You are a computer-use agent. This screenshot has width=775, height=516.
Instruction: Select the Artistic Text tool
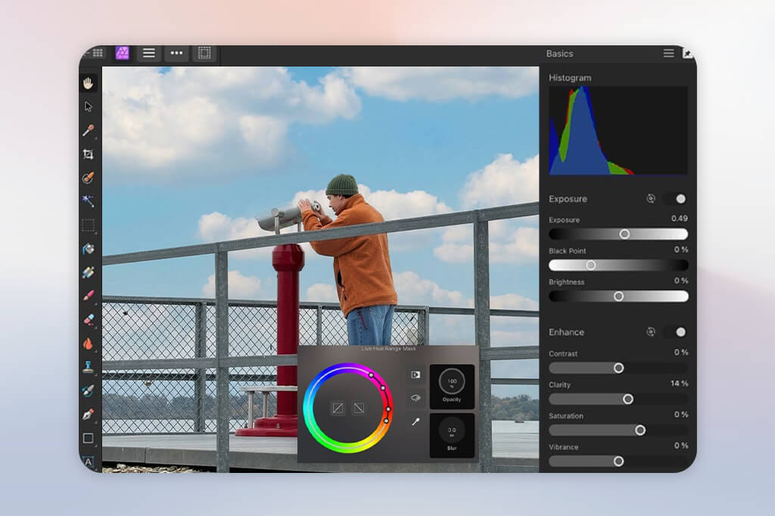click(89, 462)
